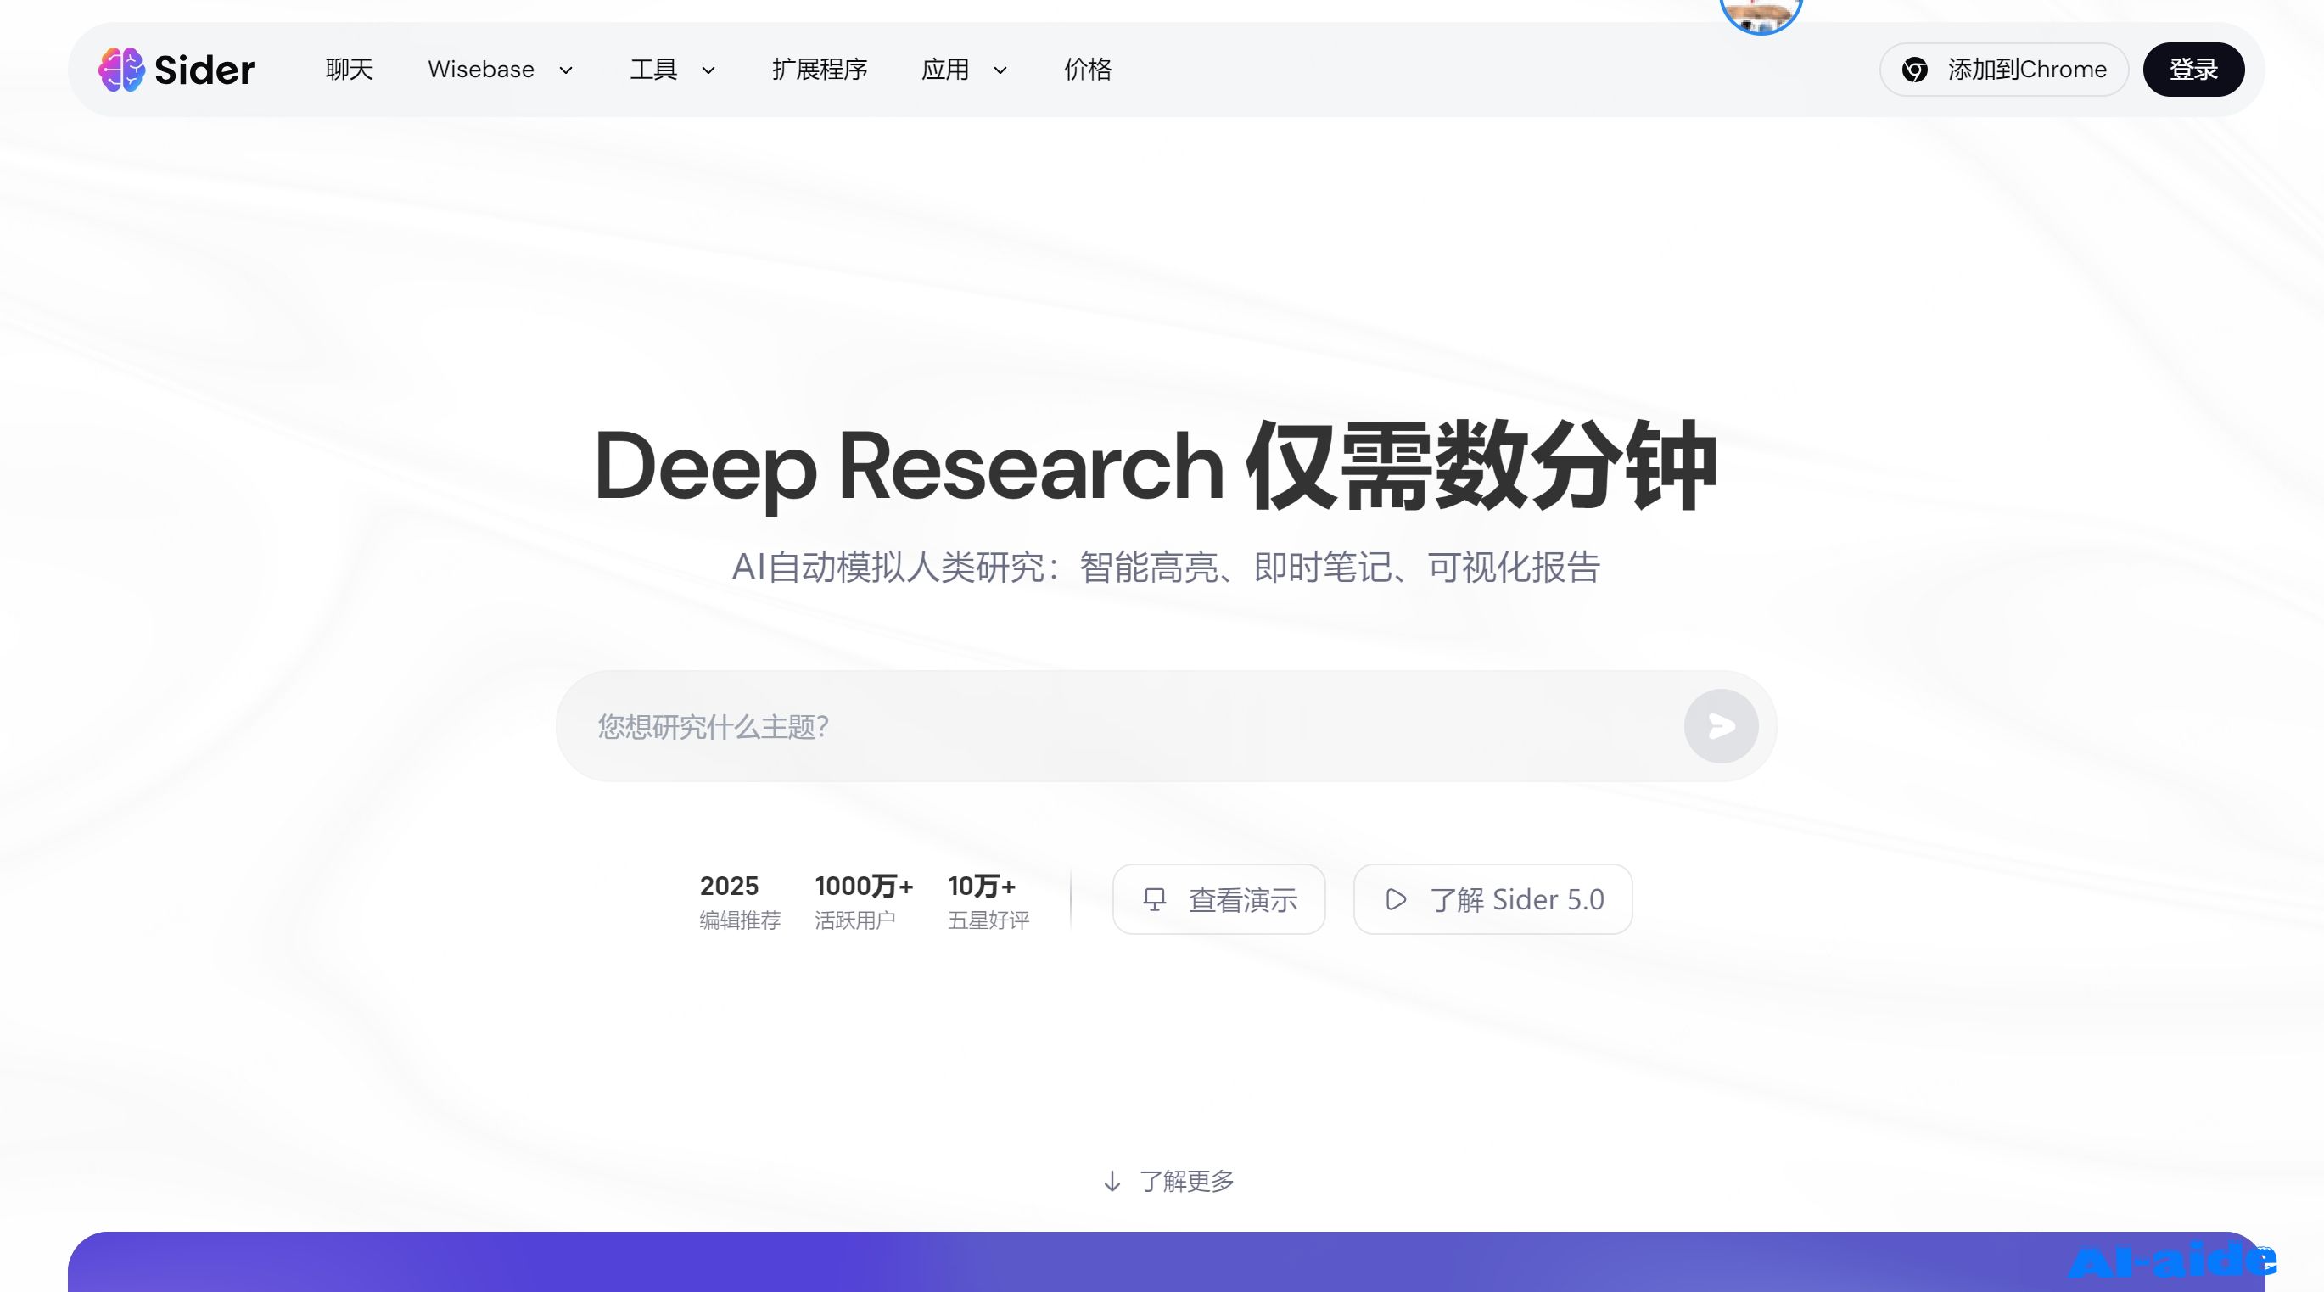Click the 1000万+ 活跃用户 stat
This screenshot has height=1292, width=2324.
(864, 901)
